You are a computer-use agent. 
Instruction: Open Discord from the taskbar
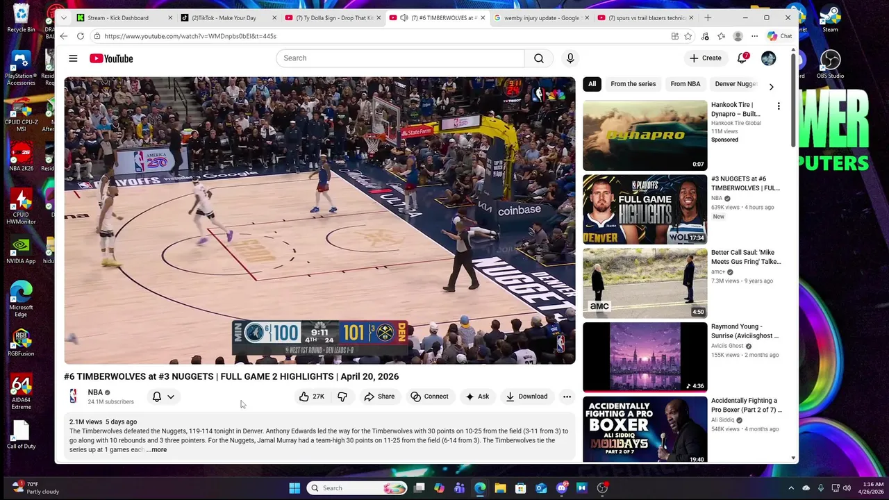pos(562,488)
